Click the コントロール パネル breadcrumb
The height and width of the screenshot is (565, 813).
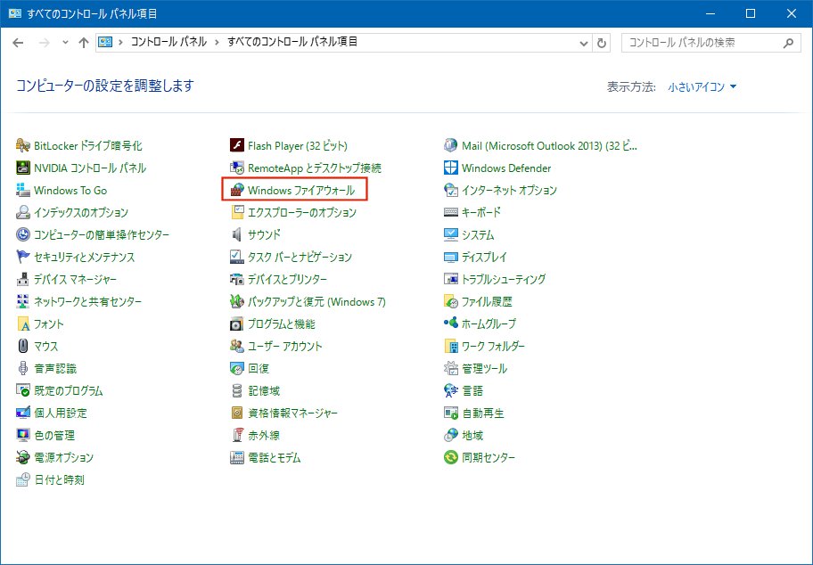coord(168,42)
